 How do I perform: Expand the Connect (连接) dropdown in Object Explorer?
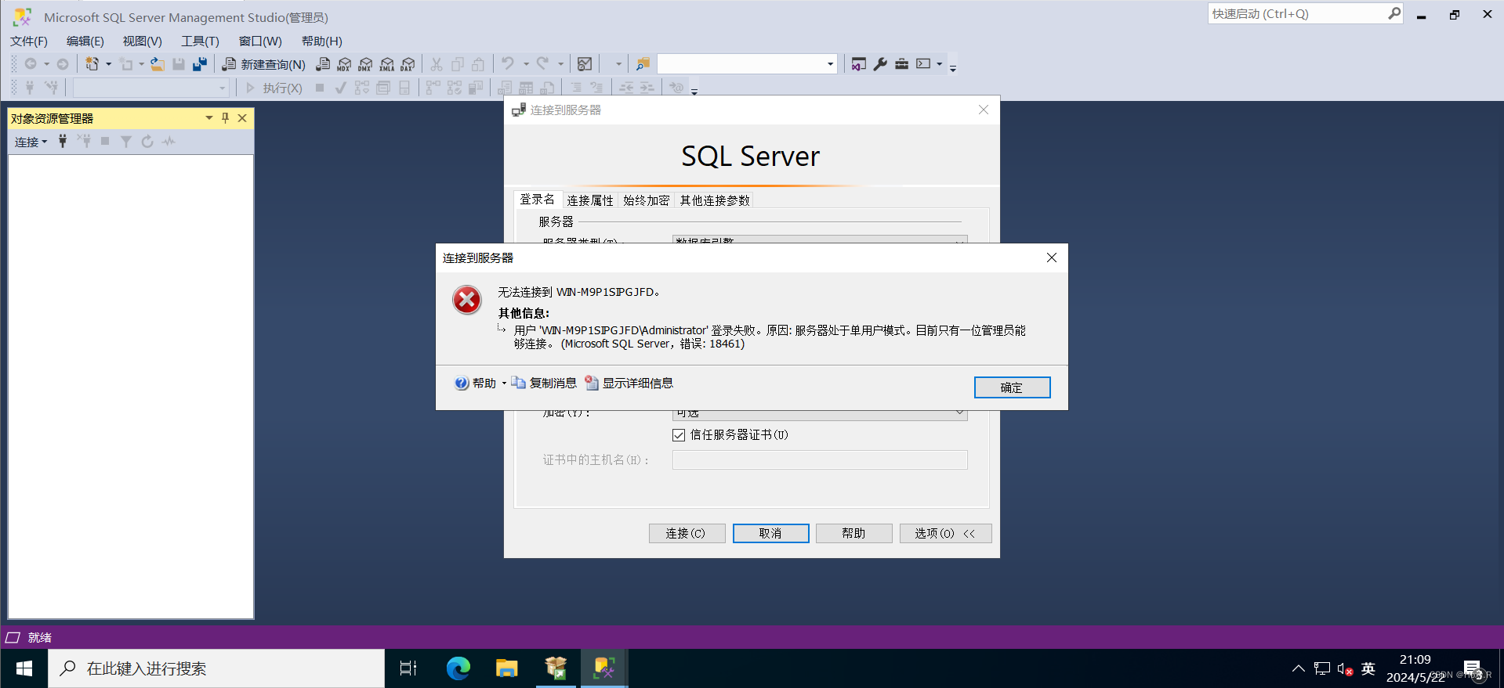tap(31, 142)
